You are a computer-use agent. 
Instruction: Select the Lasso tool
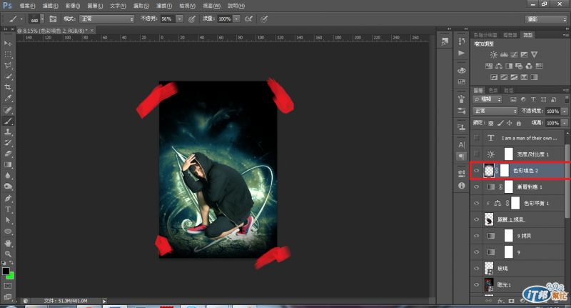tap(8, 65)
